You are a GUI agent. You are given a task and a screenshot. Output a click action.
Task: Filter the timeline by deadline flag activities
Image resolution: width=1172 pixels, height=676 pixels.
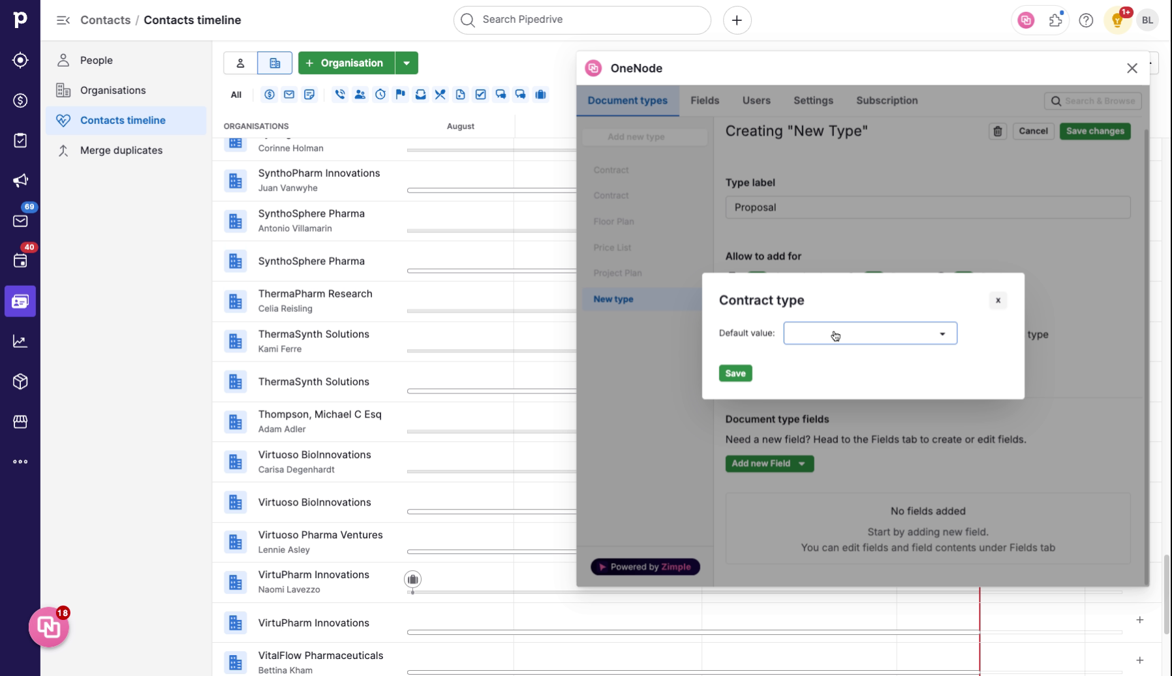(401, 95)
